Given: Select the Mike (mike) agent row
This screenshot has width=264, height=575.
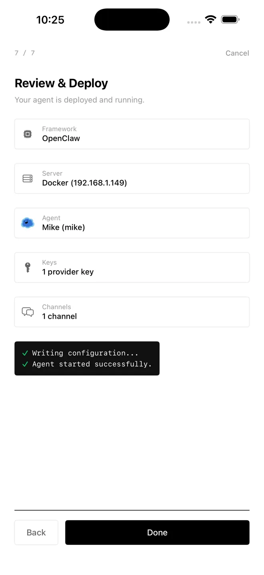Looking at the screenshot, I should point(132,223).
